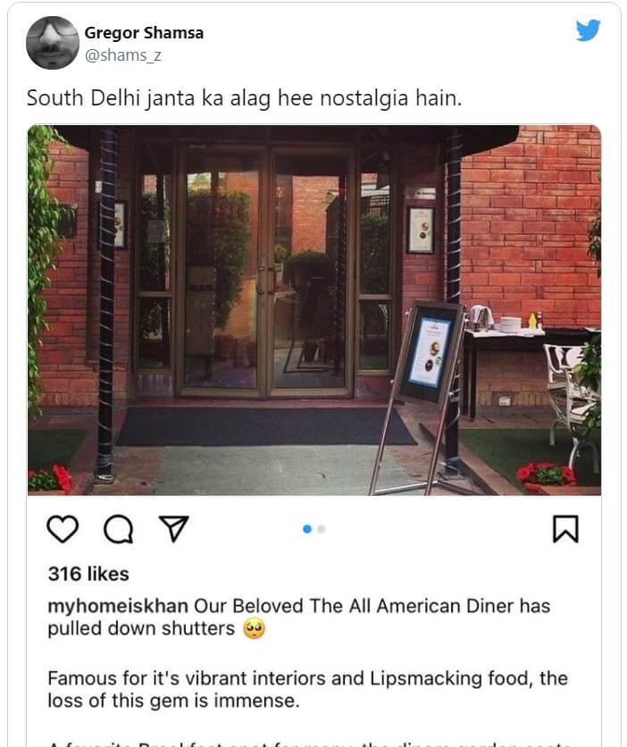Open myhomeiskhan username in caption
The image size is (627, 747).
[x=118, y=606]
